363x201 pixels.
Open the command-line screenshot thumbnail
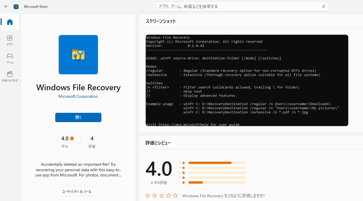[x=247, y=80]
